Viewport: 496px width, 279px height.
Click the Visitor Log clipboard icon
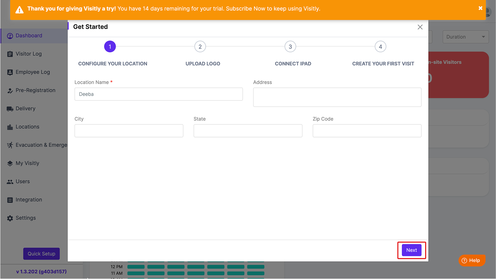click(10, 54)
